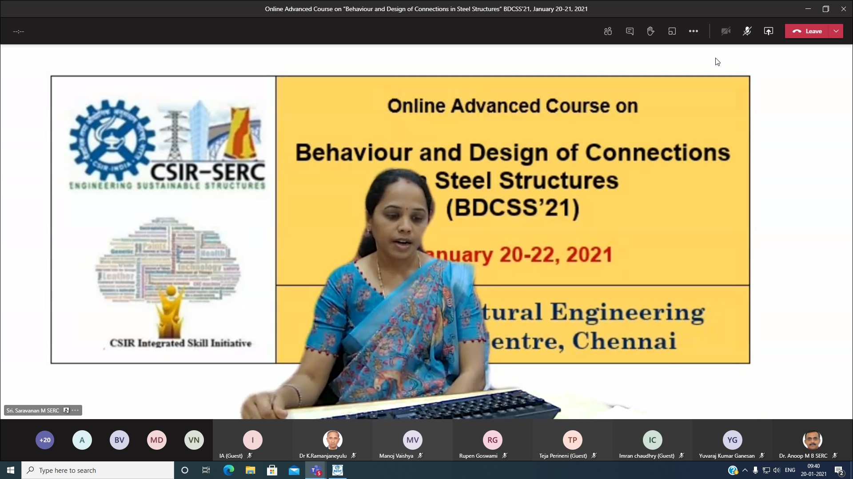
Task: Select Dr K.Ramanjaneyulu participant tile
Action: click(332, 440)
